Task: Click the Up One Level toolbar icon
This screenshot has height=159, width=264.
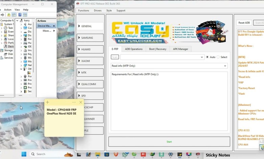Action: click(8, 15)
